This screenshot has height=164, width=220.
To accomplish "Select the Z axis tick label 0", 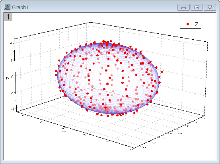I will 12,77.
